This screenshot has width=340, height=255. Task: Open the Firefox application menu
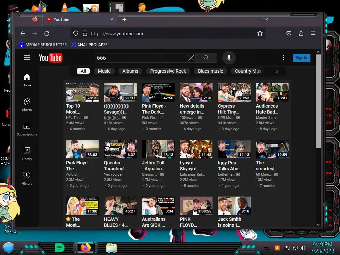(313, 33)
